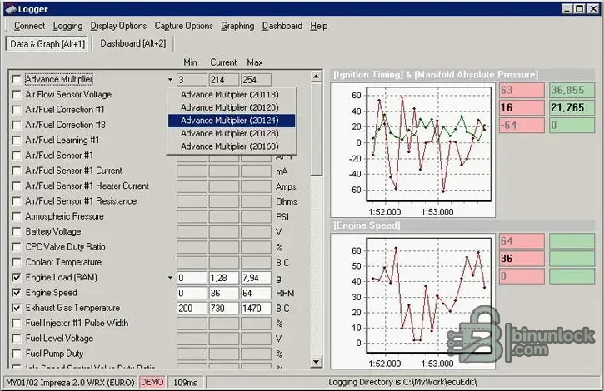
Task: Click red Ignition Timing min value -64
Action: pyautogui.click(x=522, y=126)
